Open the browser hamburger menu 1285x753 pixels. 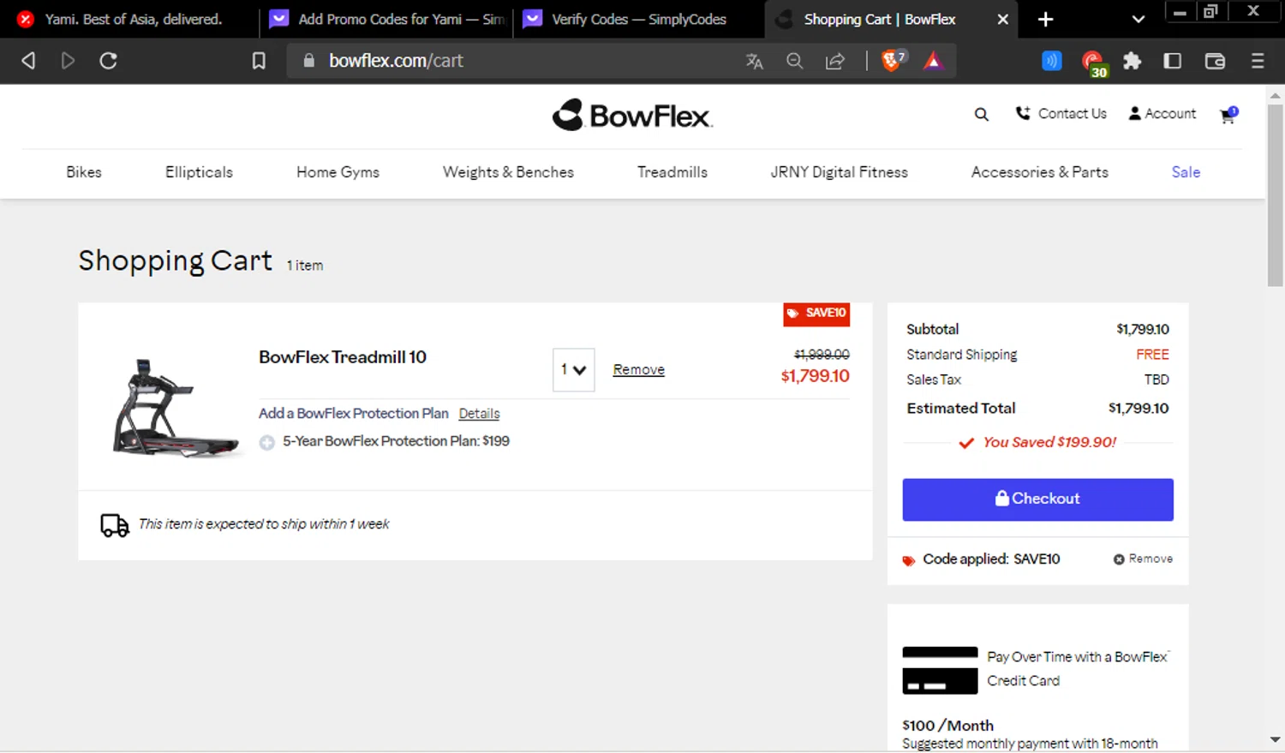(1258, 61)
